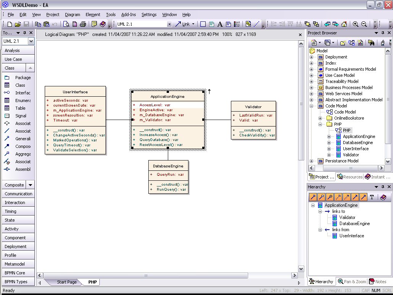
Task: Click diagram horizontal scrollbar thumb
Action: pos(146,276)
